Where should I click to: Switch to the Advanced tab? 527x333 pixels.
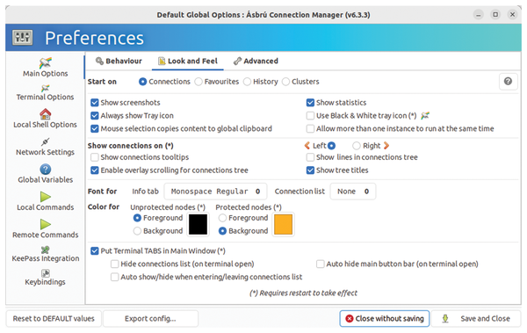[256, 62]
